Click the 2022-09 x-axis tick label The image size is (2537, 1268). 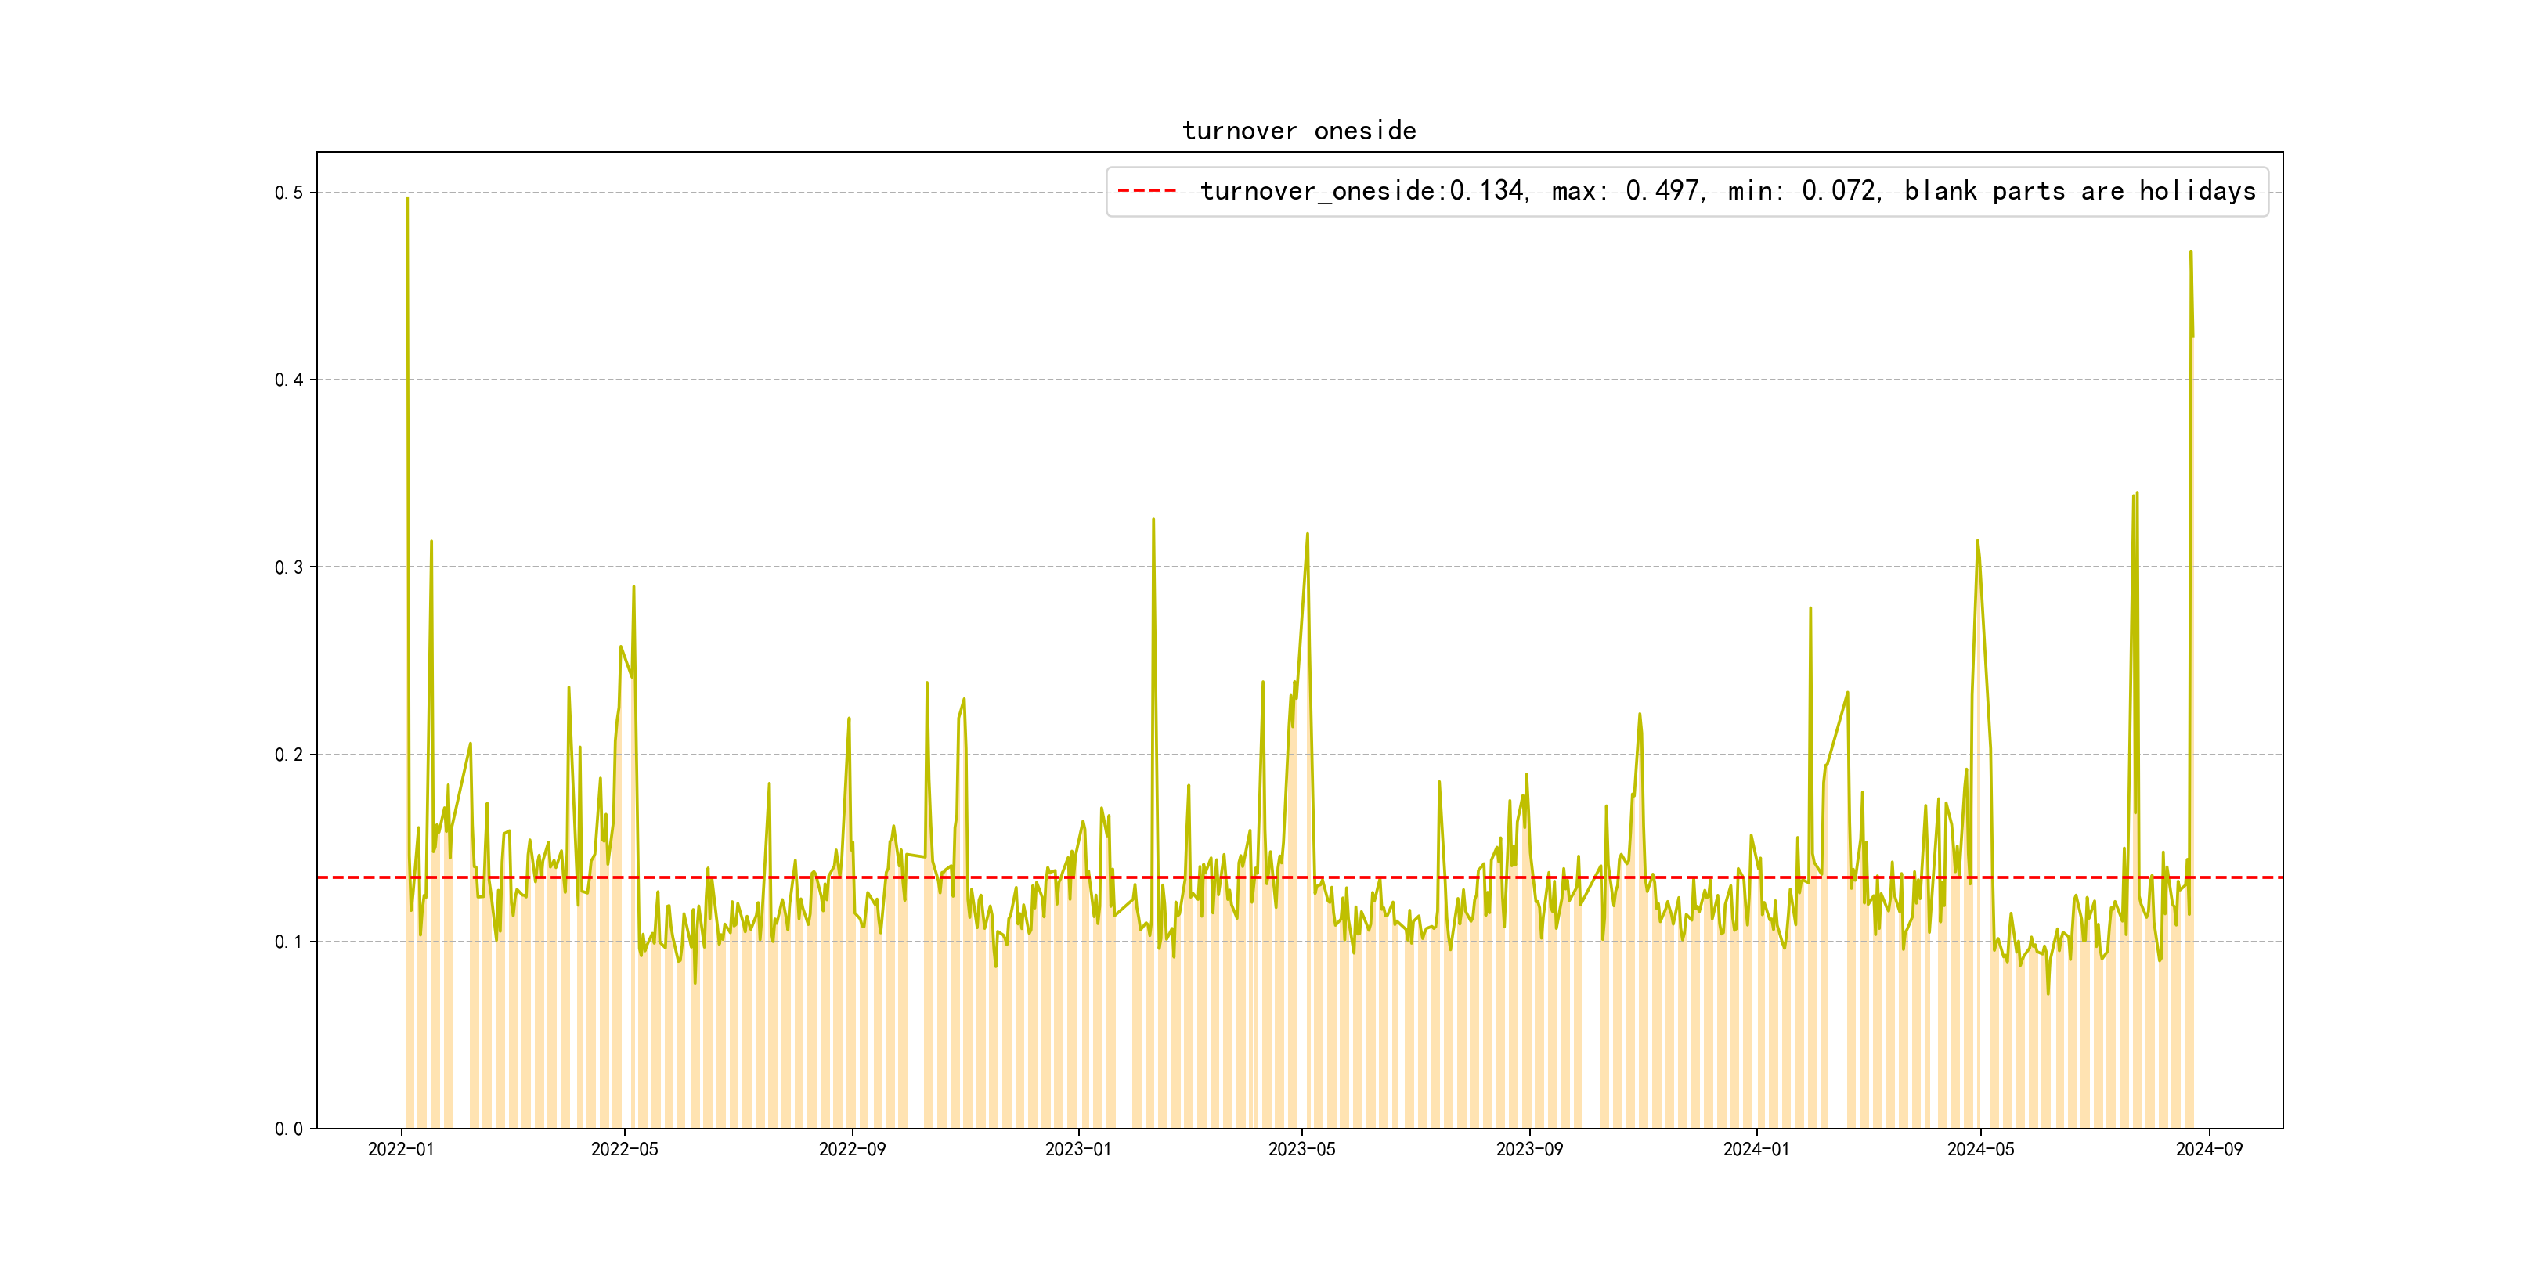[x=852, y=1150]
